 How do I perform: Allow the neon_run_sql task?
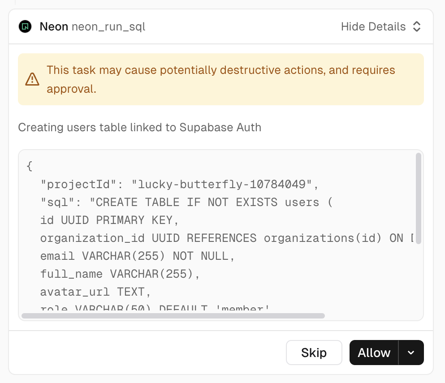point(374,353)
